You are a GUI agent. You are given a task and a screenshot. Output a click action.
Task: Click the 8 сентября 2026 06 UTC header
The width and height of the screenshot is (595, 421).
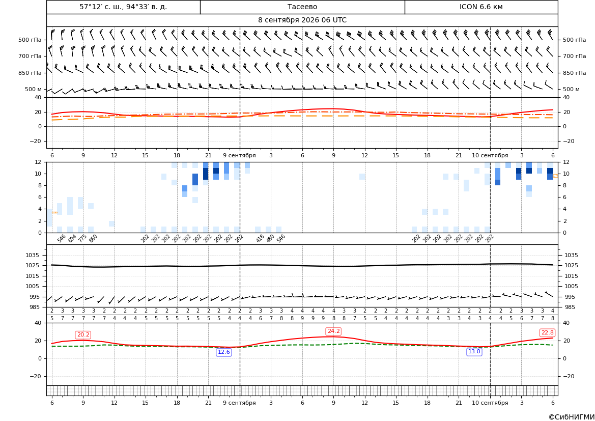coord(302,20)
